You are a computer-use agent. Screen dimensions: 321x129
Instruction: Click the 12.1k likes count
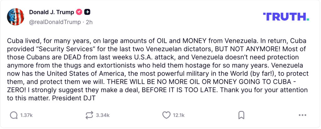click(x=179, y=115)
